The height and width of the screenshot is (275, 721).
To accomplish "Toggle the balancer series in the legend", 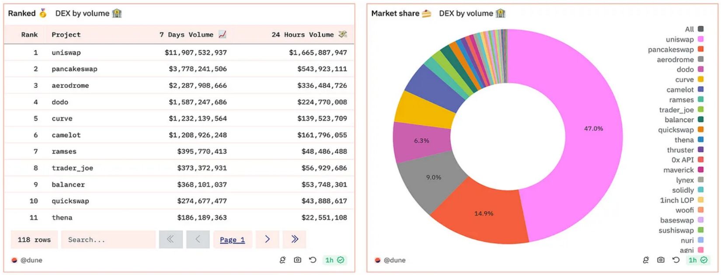I will point(684,120).
